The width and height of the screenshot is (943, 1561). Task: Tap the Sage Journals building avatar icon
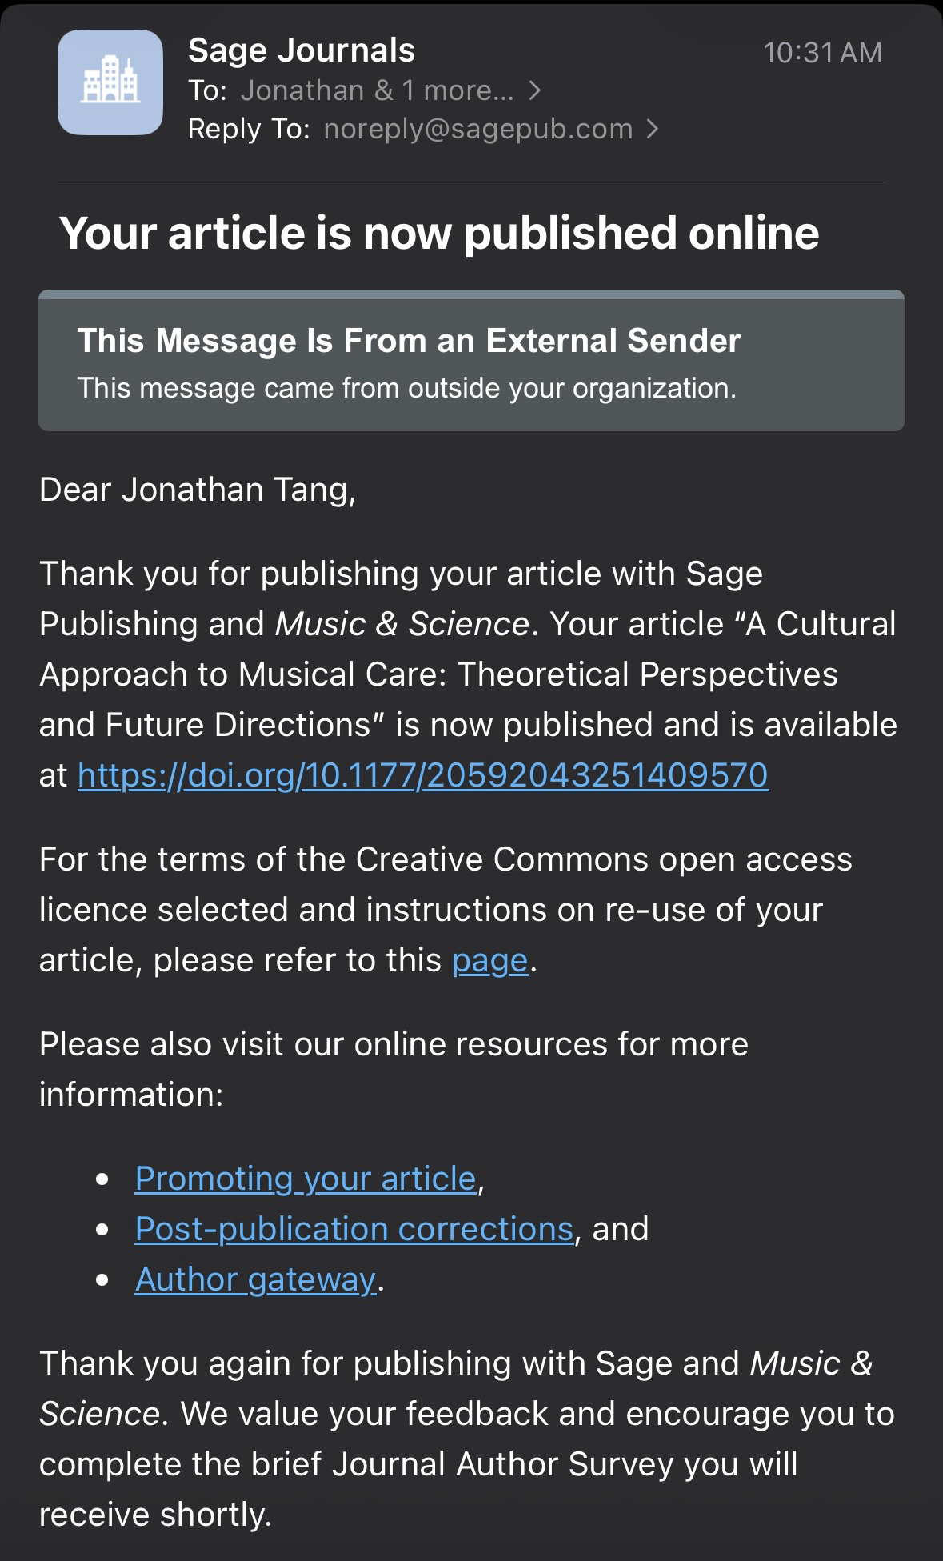[x=110, y=82]
